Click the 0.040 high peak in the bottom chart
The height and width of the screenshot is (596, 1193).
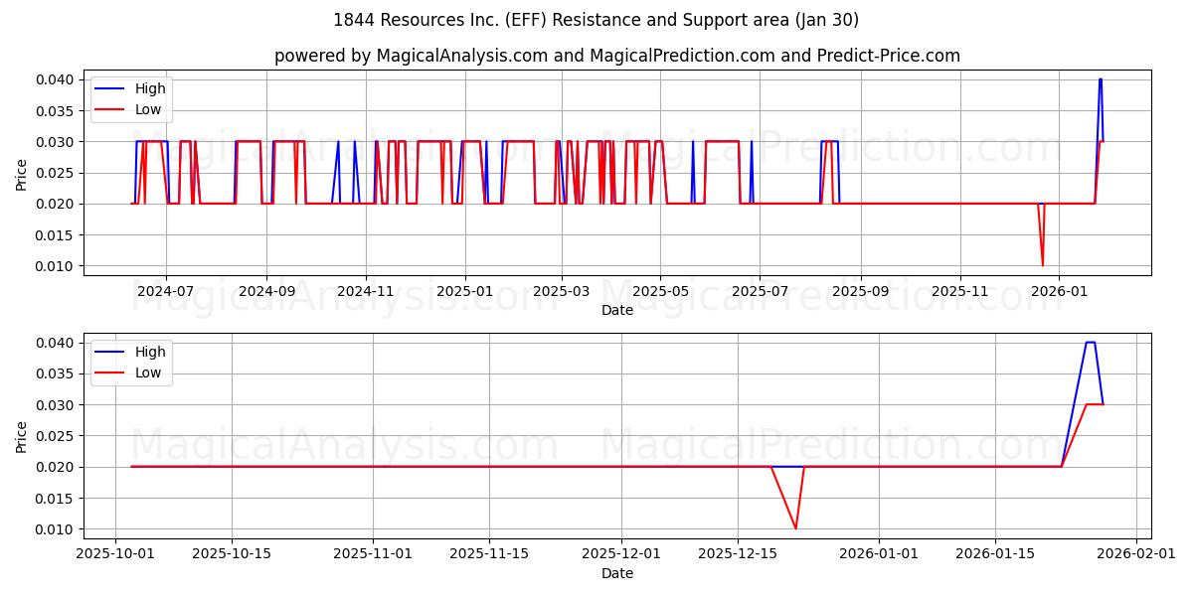click(x=1090, y=343)
